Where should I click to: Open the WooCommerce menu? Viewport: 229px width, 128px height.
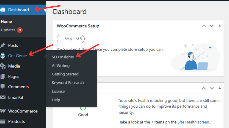(x=23, y=111)
